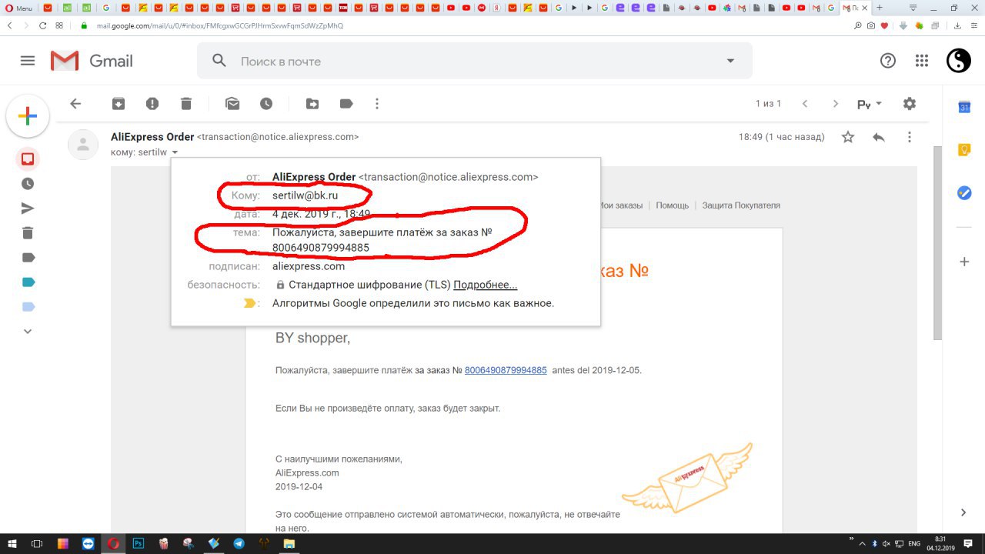
Task: Open Gmail main menu hamburger
Action: [x=28, y=61]
